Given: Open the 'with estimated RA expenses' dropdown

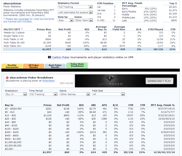Looking at the screenshot, I should pos(75,12).
